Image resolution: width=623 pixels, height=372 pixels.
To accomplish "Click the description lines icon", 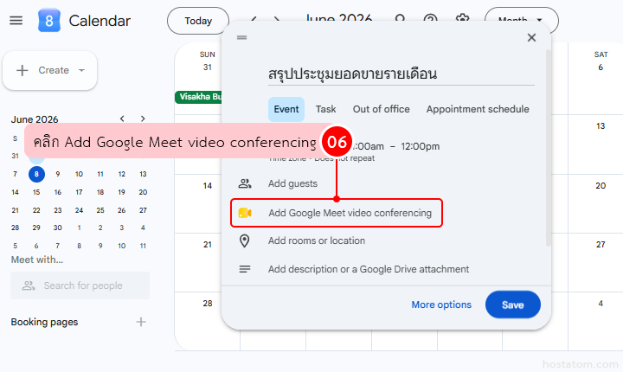I will (244, 269).
